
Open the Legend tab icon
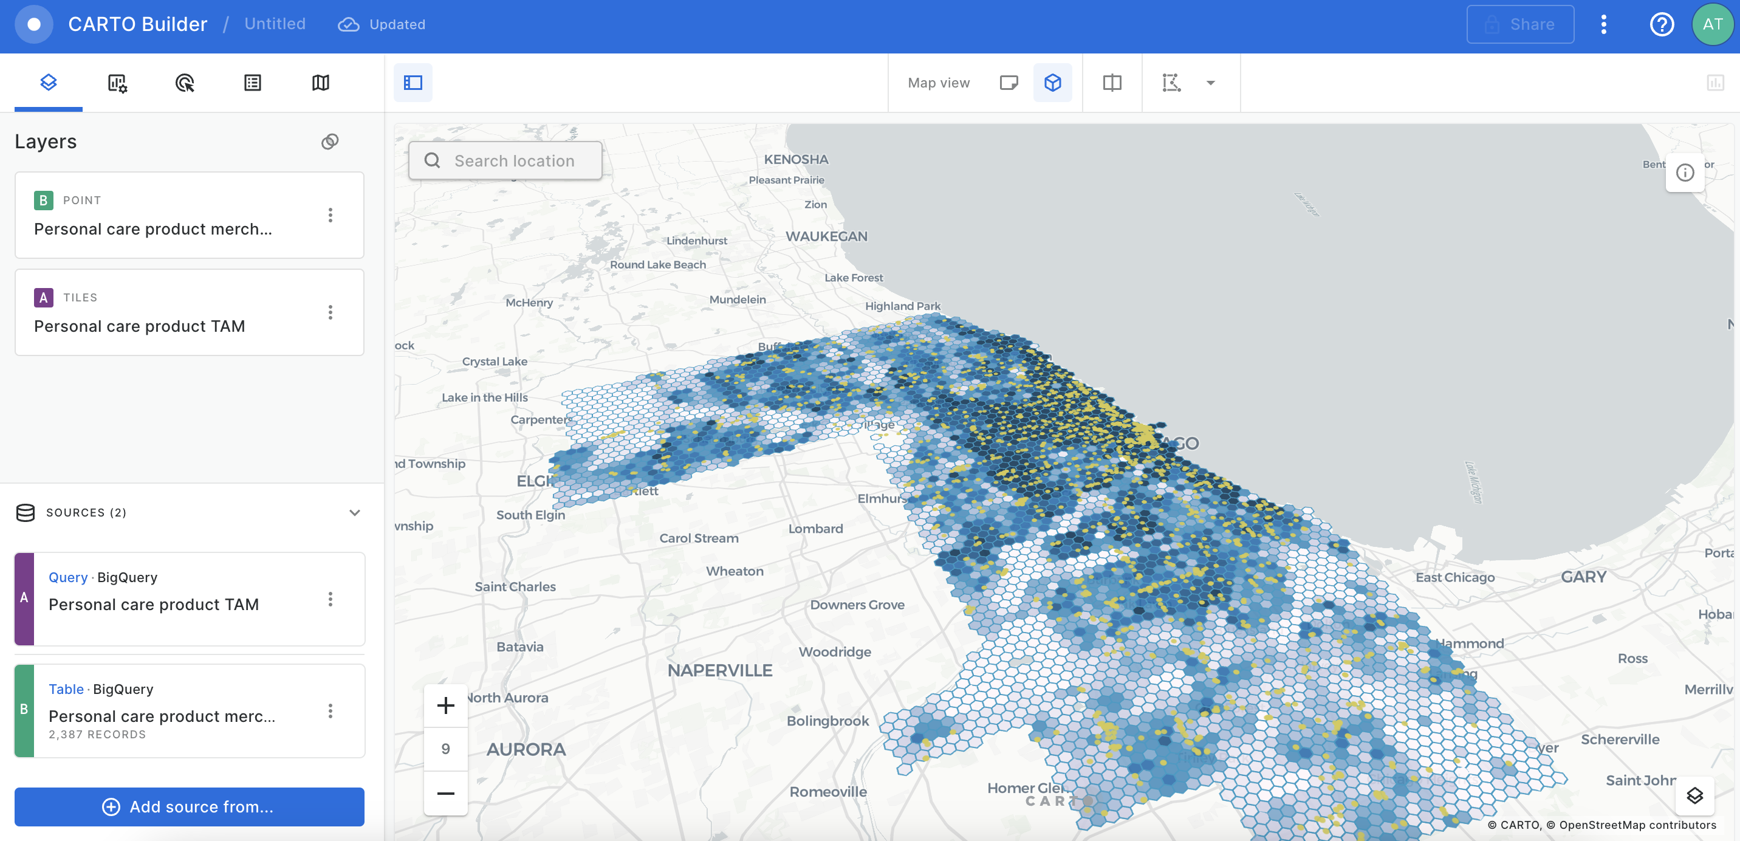point(253,83)
